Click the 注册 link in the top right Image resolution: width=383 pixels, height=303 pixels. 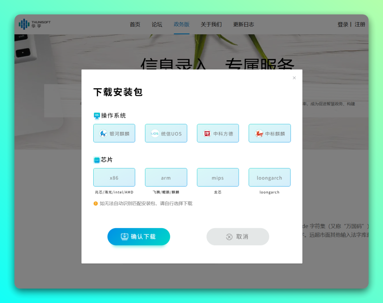coord(360,24)
